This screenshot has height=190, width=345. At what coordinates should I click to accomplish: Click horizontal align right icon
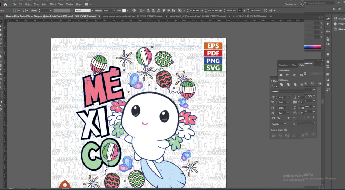tap(158, 10)
